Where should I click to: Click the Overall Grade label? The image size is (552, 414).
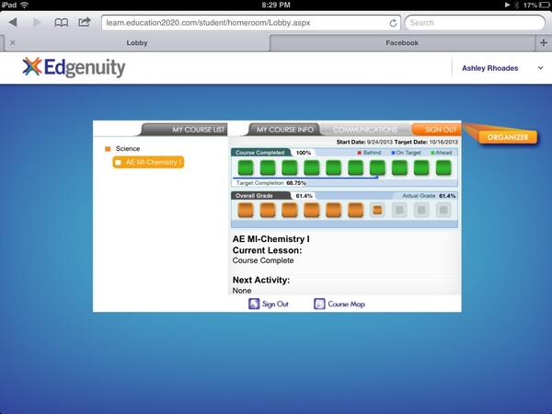(254, 196)
